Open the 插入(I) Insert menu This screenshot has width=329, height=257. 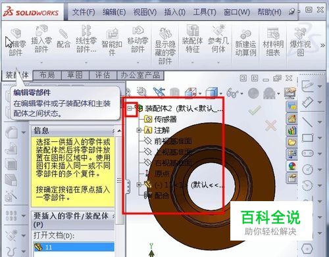pos(175,12)
